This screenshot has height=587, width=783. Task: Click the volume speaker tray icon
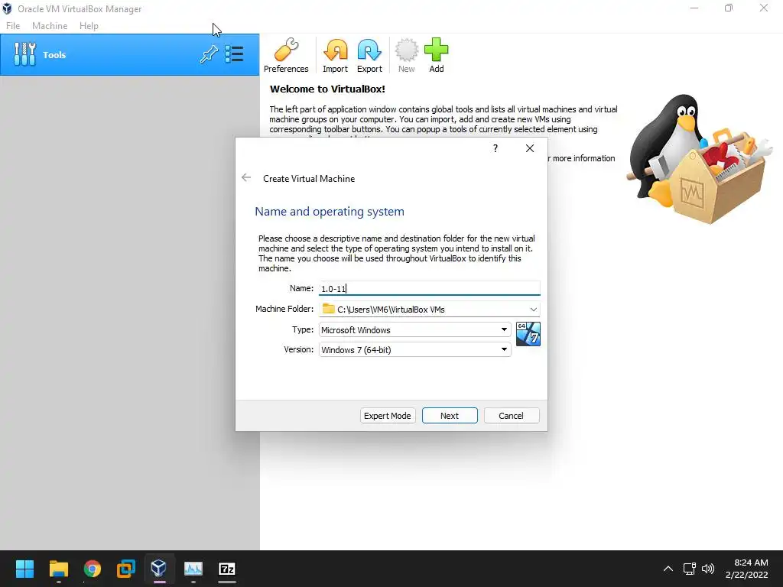pos(708,569)
